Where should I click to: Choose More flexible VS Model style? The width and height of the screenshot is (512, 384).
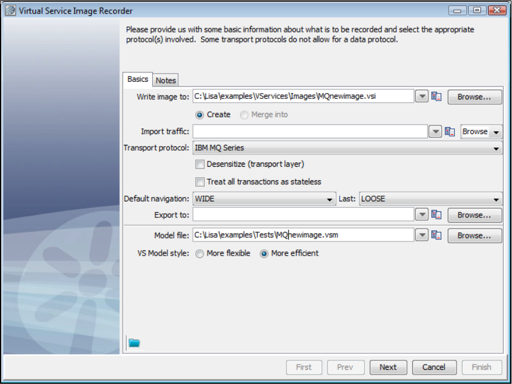tap(199, 254)
